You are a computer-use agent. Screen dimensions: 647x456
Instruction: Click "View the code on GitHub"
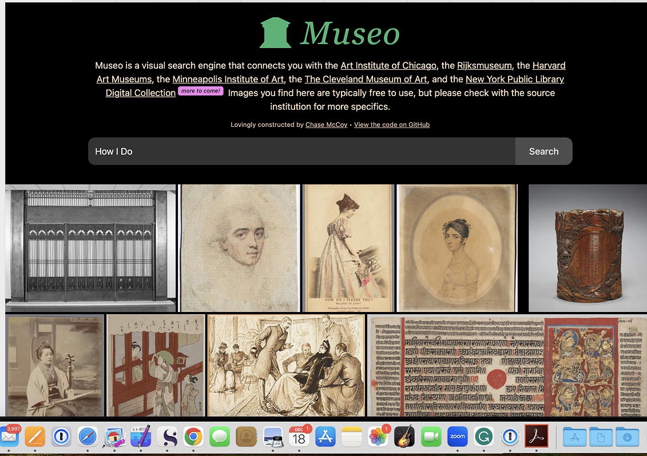tap(392, 125)
